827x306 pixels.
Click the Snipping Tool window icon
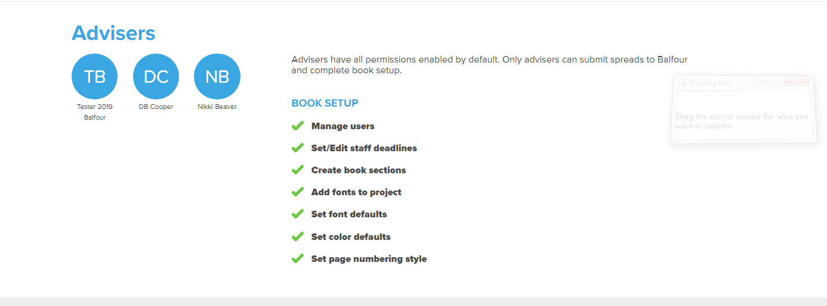click(683, 83)
